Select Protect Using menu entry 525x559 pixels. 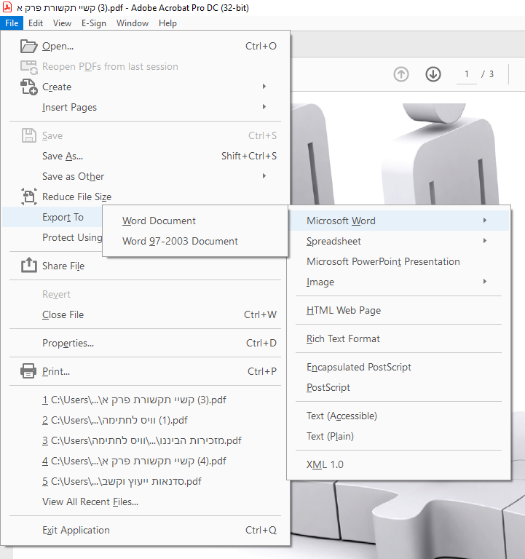click(x=52, y=237)
